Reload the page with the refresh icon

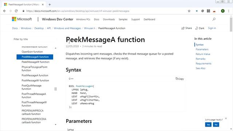coord(16,11)
